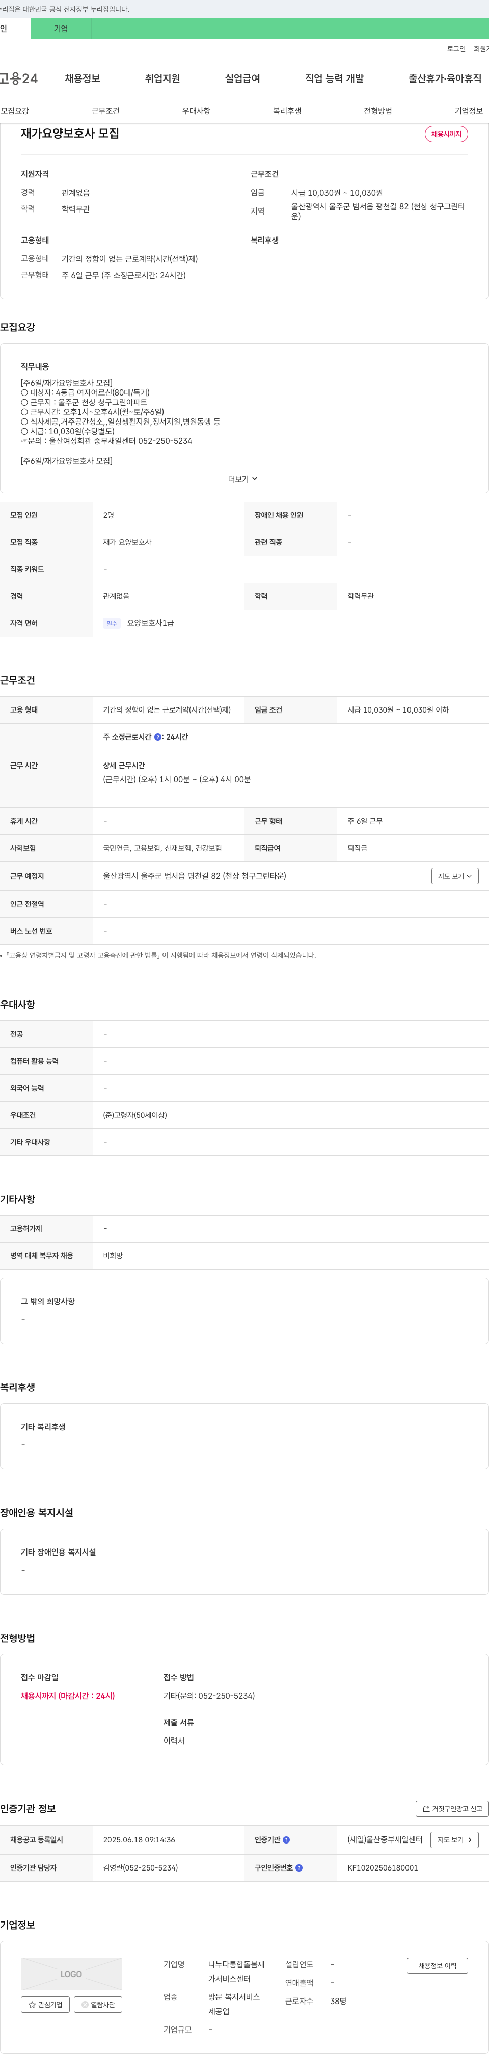Click the 필수 badge beside 요양보호사1급
Viewport: 489px width, 2054px height.
point(112,623)
